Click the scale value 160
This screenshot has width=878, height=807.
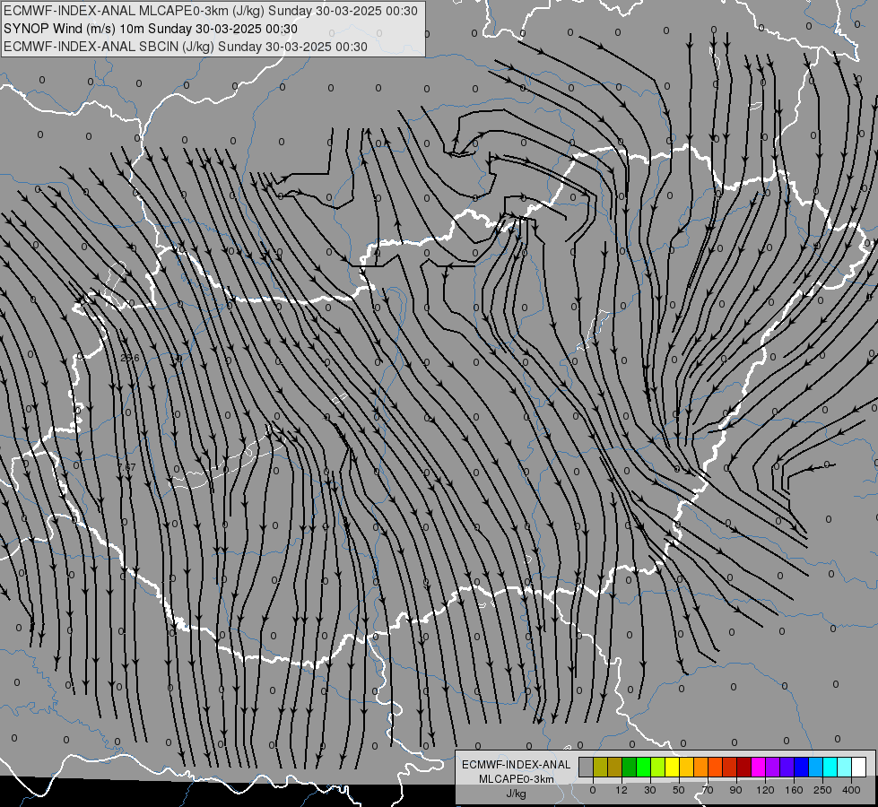pos(794,790)
